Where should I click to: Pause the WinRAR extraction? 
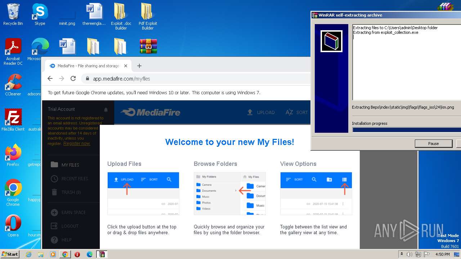(x=434, y=144)
